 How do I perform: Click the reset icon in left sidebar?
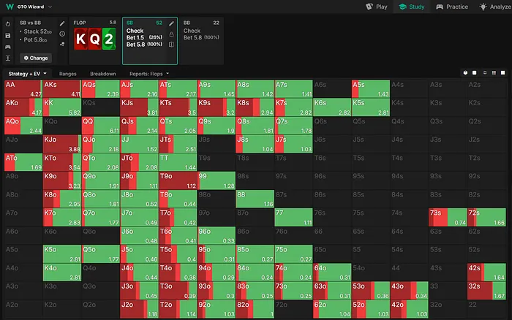[7, 23]
